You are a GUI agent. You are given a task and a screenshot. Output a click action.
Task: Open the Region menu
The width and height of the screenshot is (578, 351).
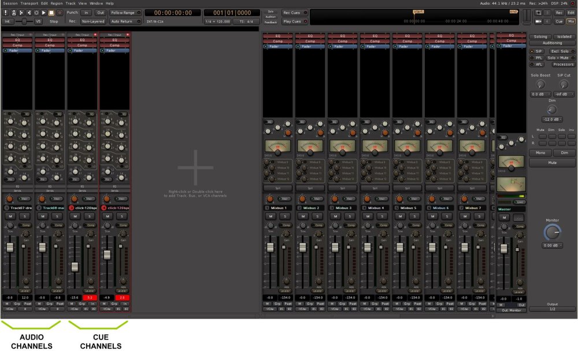pyautogui.click(x=57, y=3)
